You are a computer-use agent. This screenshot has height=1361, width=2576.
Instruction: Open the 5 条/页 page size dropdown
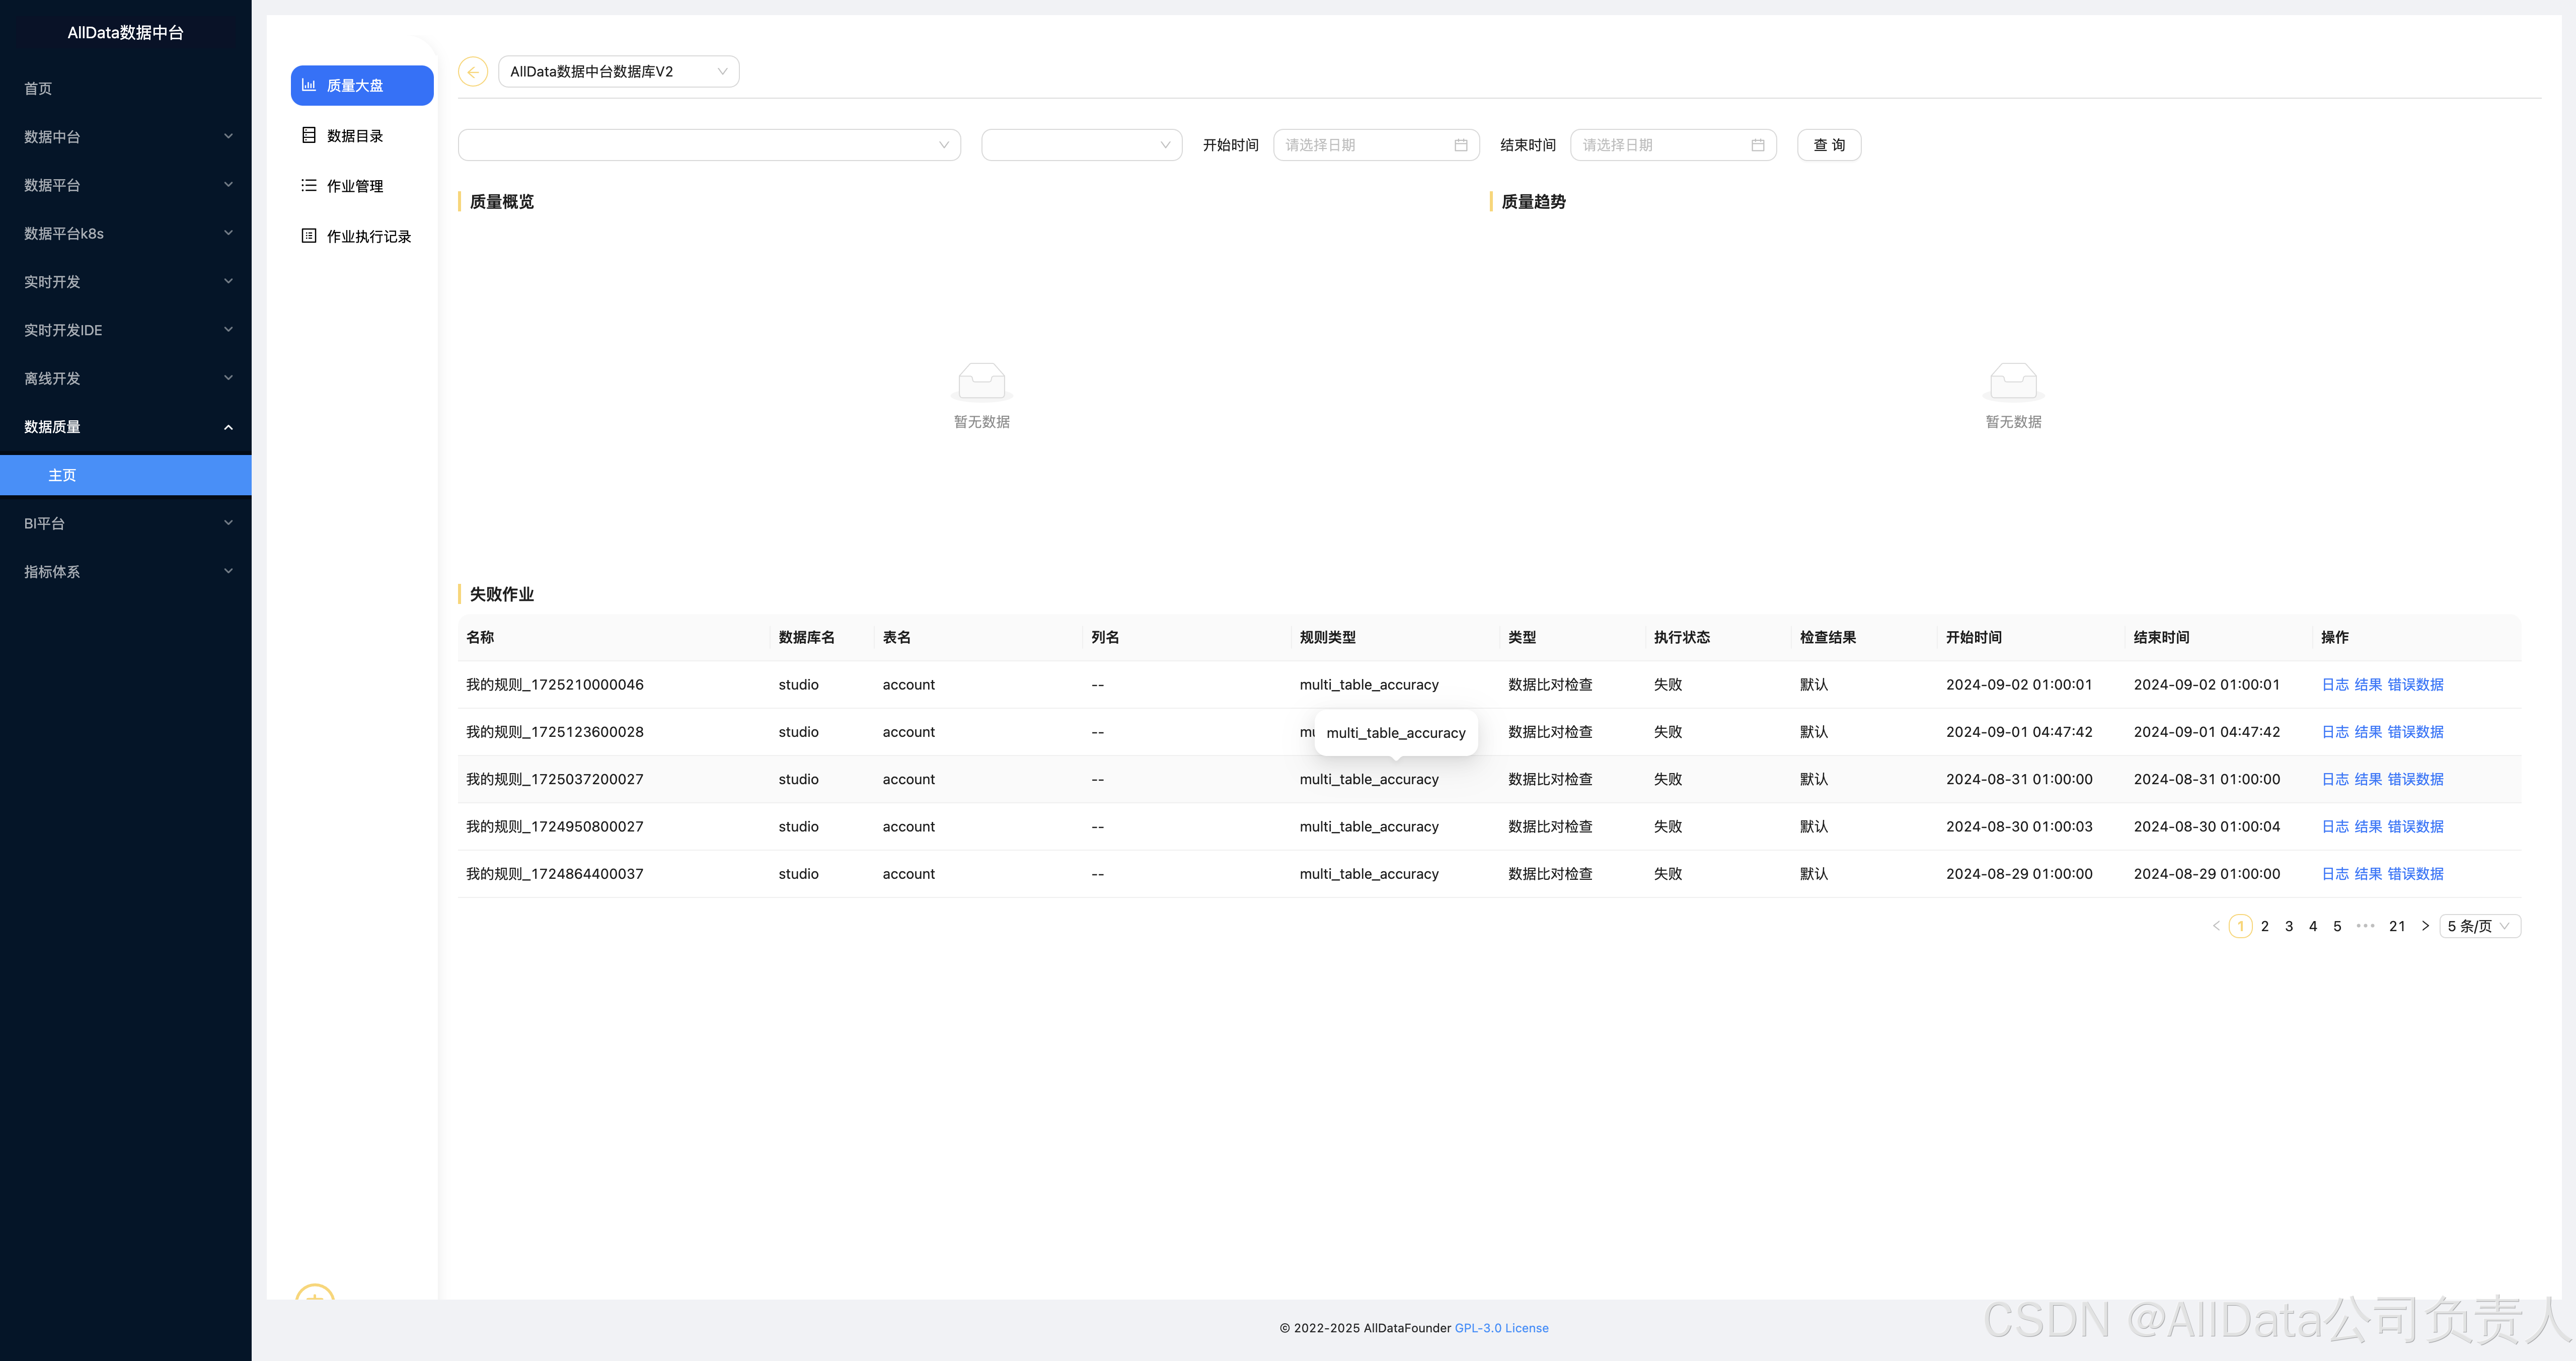(x=2479, y=926)
